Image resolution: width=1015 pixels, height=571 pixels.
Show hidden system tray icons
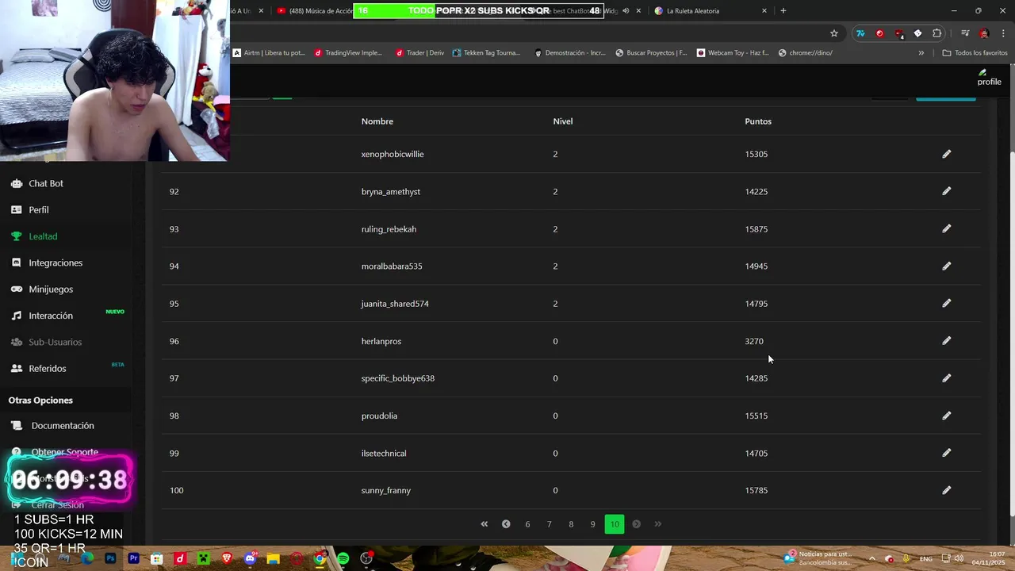[871, 558]
